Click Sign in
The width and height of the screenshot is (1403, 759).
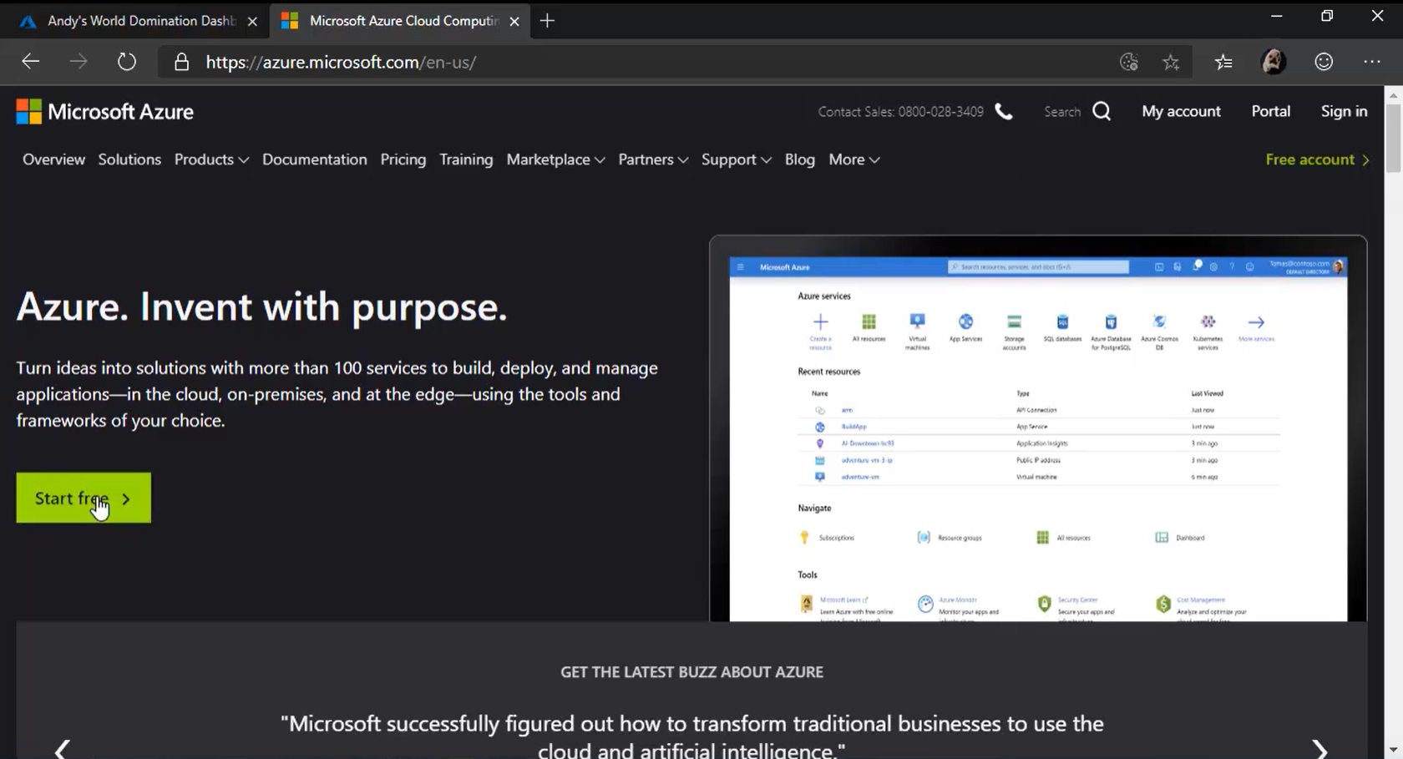point(1344,111)
